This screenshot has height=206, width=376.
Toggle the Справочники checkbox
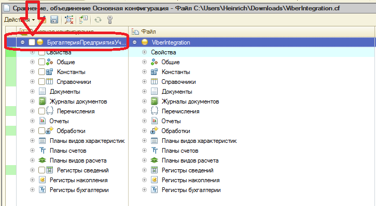click(41, 82)
